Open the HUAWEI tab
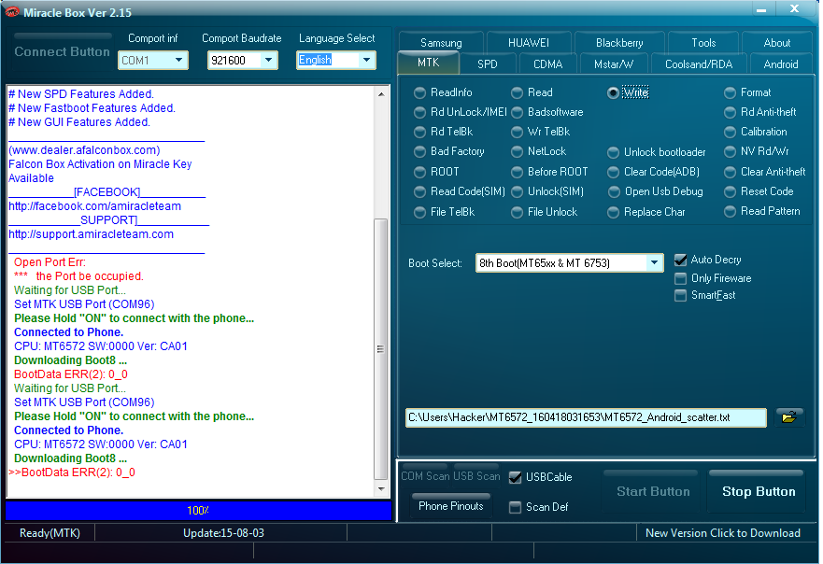 (529, 43)
